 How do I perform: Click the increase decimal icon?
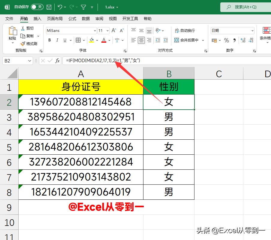click(242, 40)
